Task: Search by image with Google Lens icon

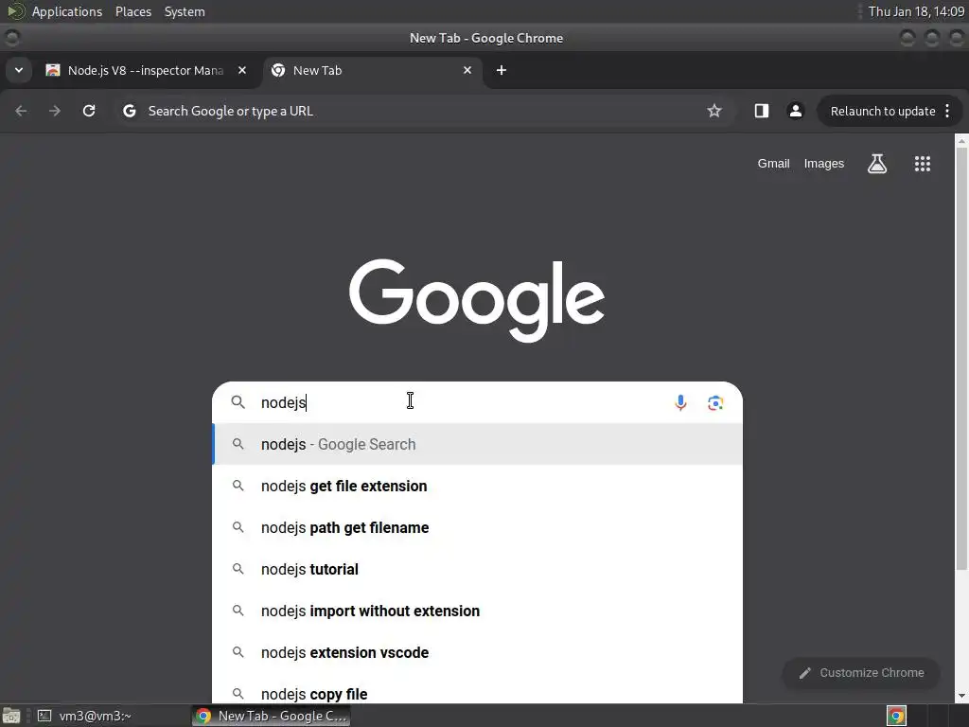Action: pyautogui.click(x=715, y=403)
